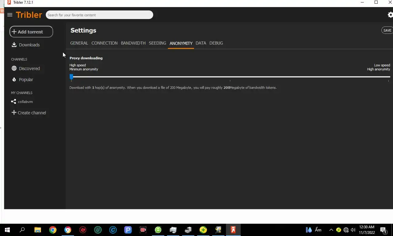Set anonymity slider to the middle tick

[230, 77]
